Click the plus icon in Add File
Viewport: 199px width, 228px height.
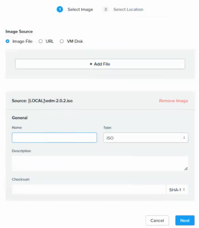coord(91,64)
